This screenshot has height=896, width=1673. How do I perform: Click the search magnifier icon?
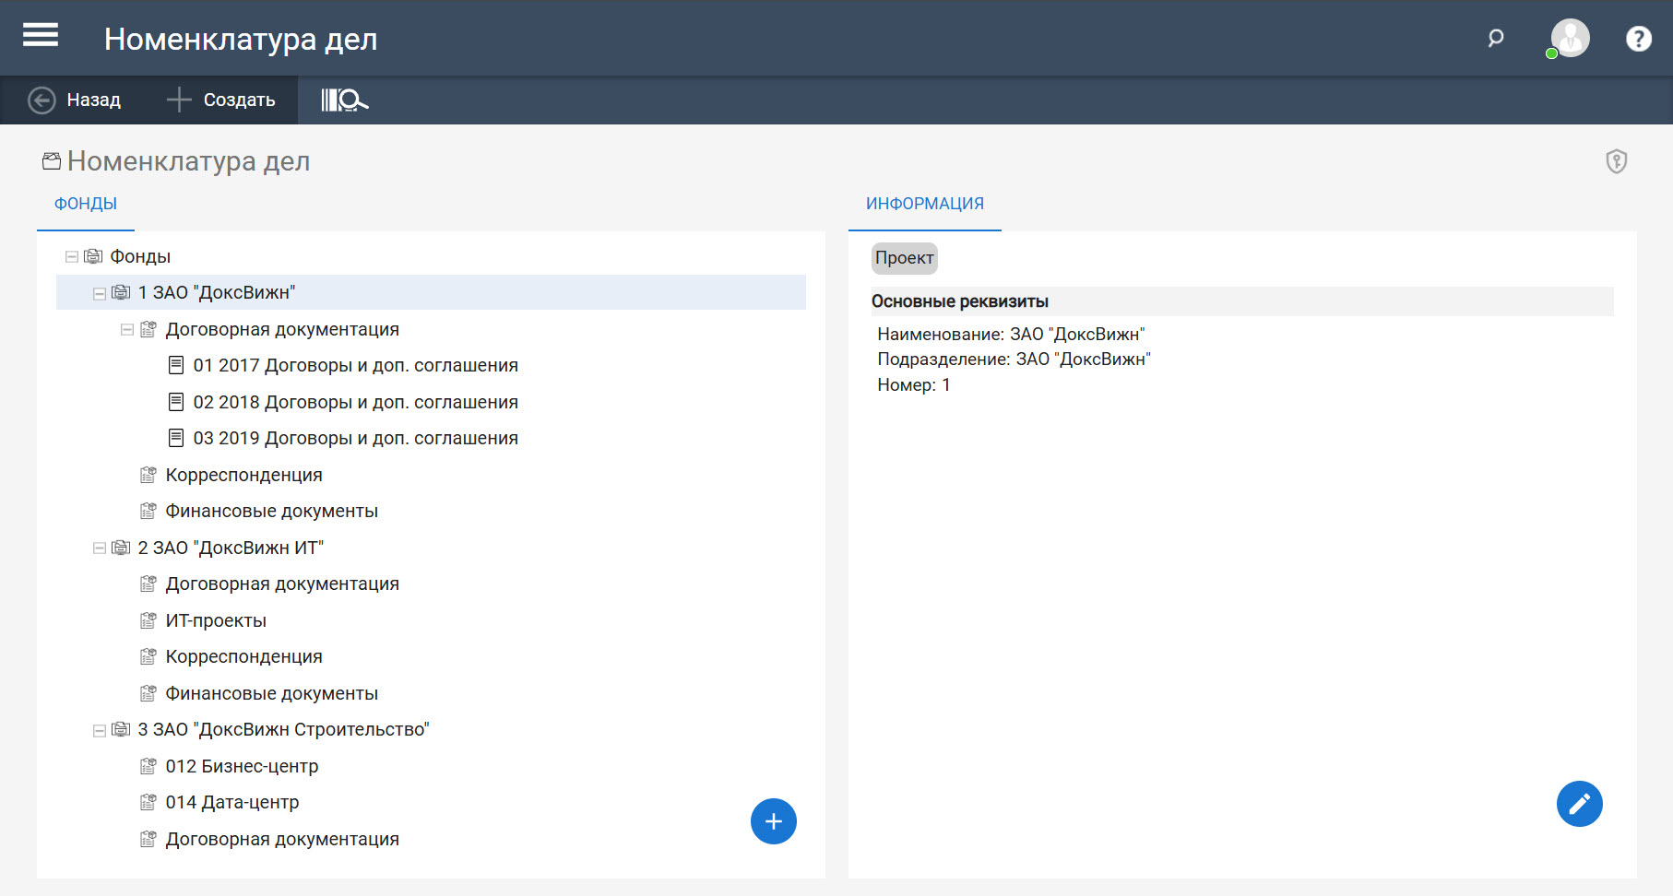pyautogui.click(x=1496, y=38)
